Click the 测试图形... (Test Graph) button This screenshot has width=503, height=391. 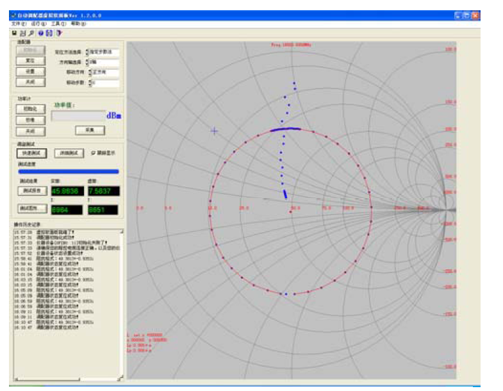[x=32, y=209]
